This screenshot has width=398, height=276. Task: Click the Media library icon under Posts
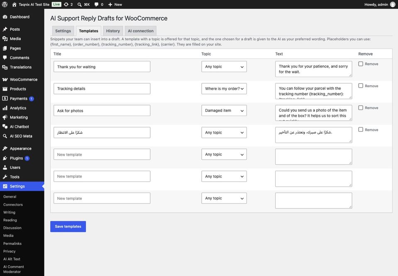[5, 39]
